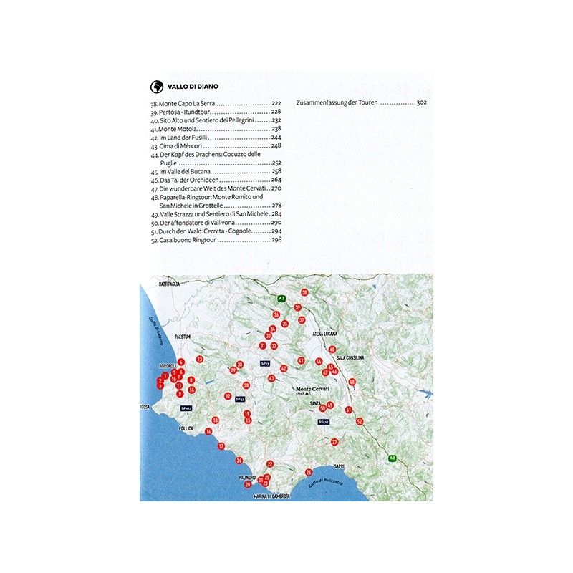The width and height of the screenshot is (573, 573).
Task: Click the SP13 road sign on the map
Action: [x=265, y=364]
